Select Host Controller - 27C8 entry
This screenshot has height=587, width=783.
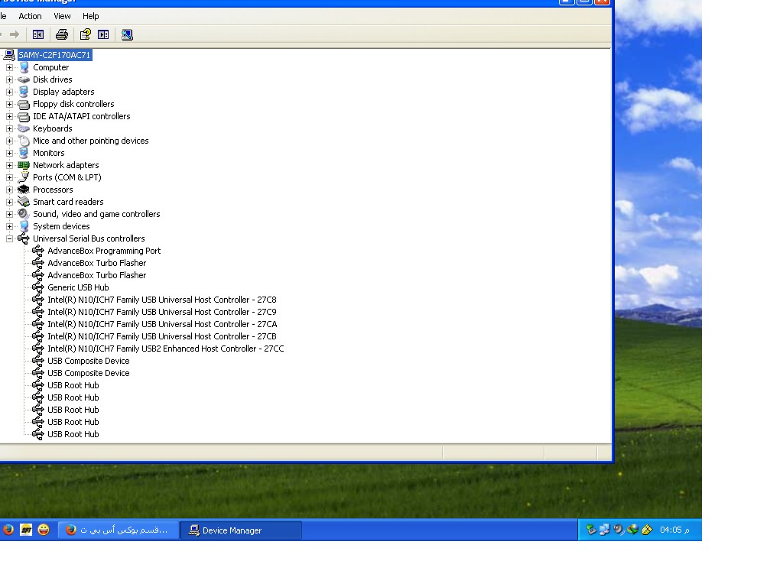[162, 300]
